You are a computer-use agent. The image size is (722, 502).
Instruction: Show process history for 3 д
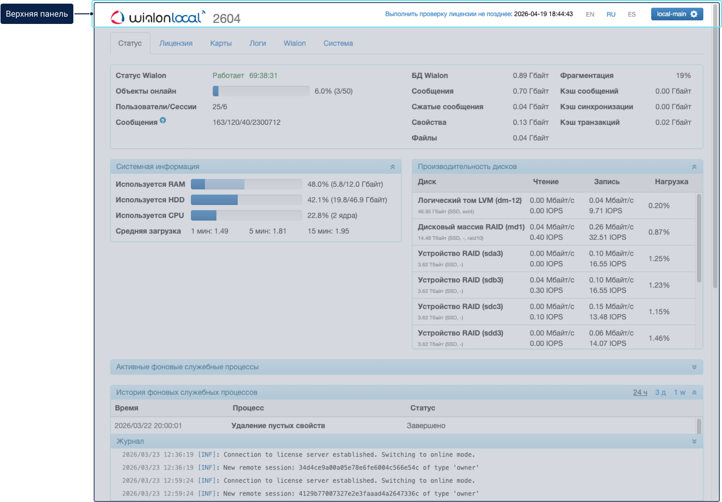(x=660, y=393)
